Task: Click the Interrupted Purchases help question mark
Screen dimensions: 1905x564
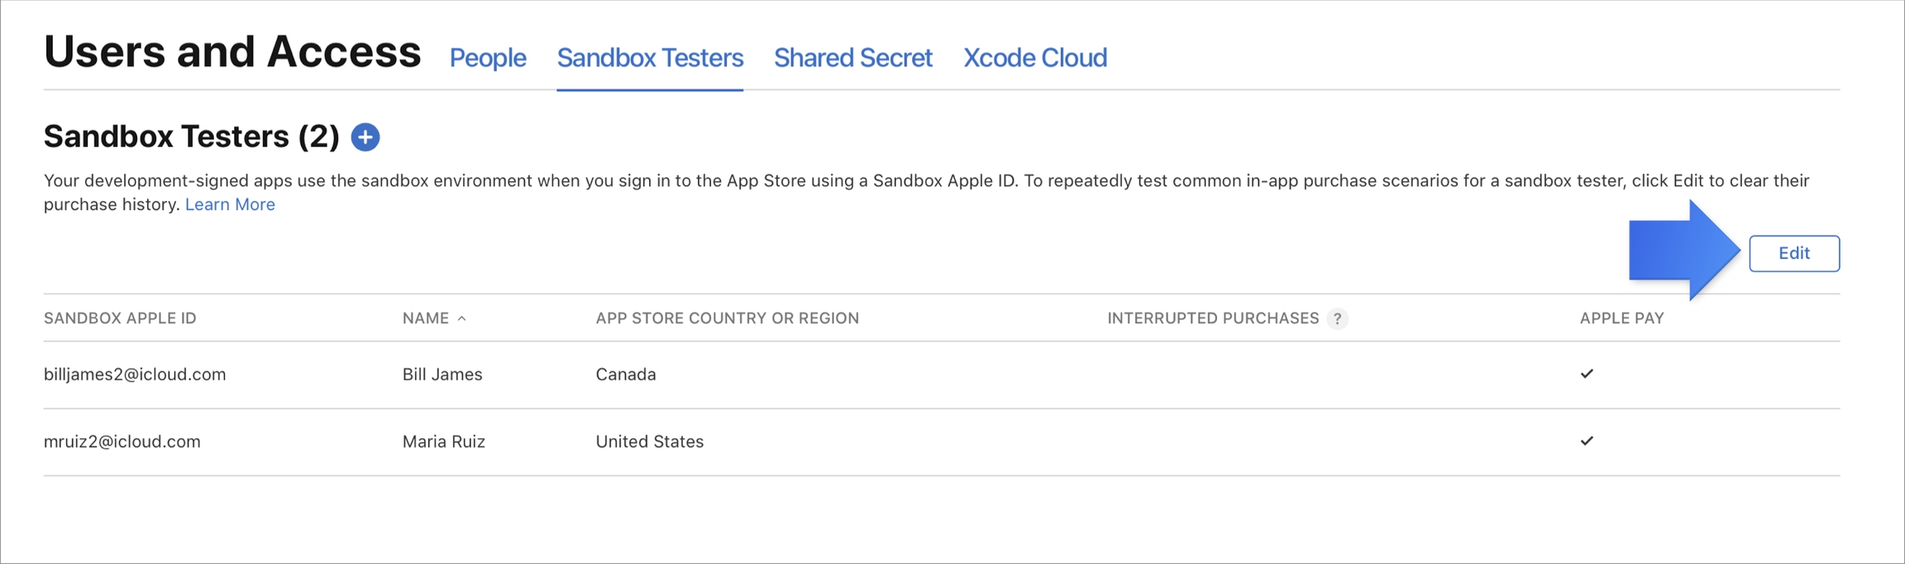Action: pyautogui.click(x=1337, y=319)
